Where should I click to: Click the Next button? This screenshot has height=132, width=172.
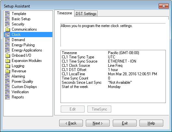point(98,123)
